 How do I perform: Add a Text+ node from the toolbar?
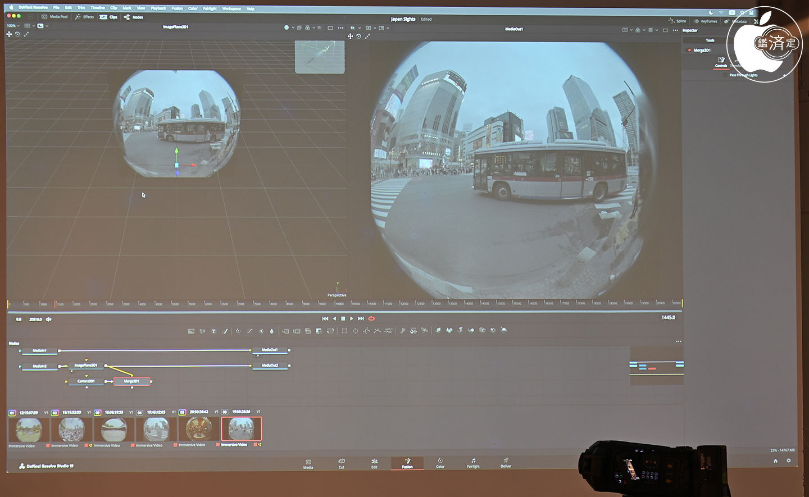(213, 331)
